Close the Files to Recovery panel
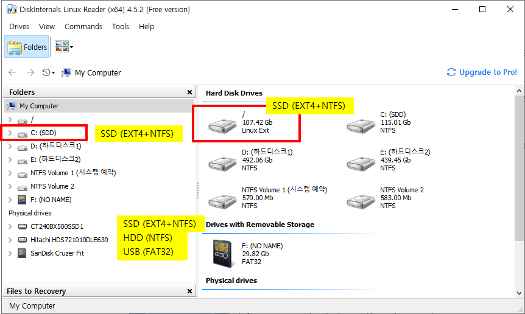Viewport: 525px width, 314px height. click(x=189, y=291)
